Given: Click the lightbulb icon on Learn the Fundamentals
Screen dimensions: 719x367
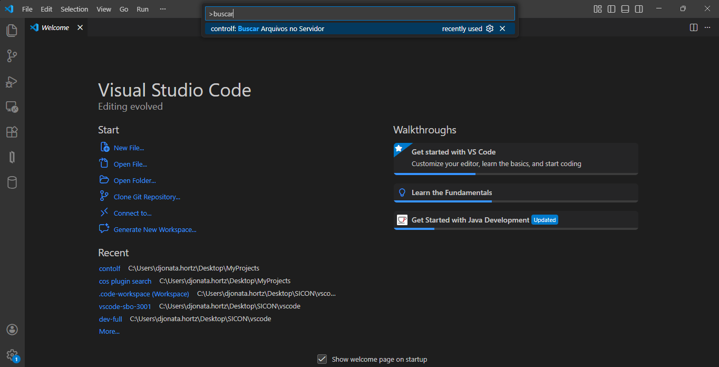Looking at the screenshot, I should (x=402, y=193).
